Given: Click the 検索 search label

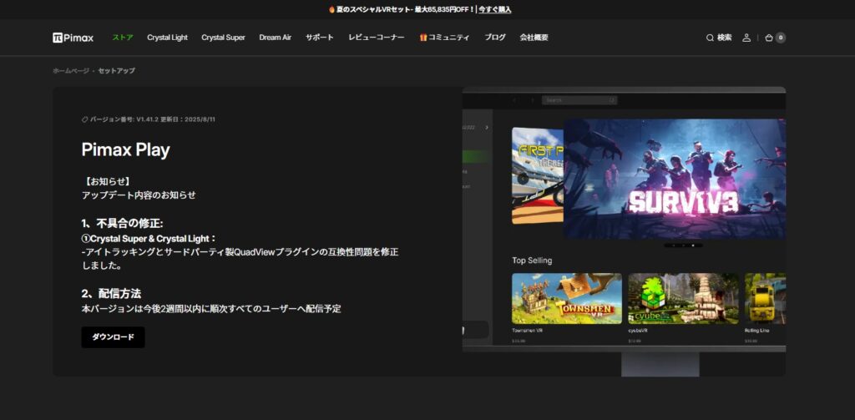Looking at the screenshot, I should 725,38.
